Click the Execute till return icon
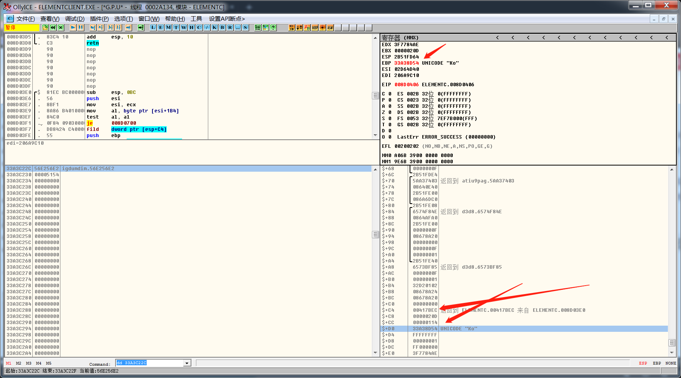 [x=129, y=27]
